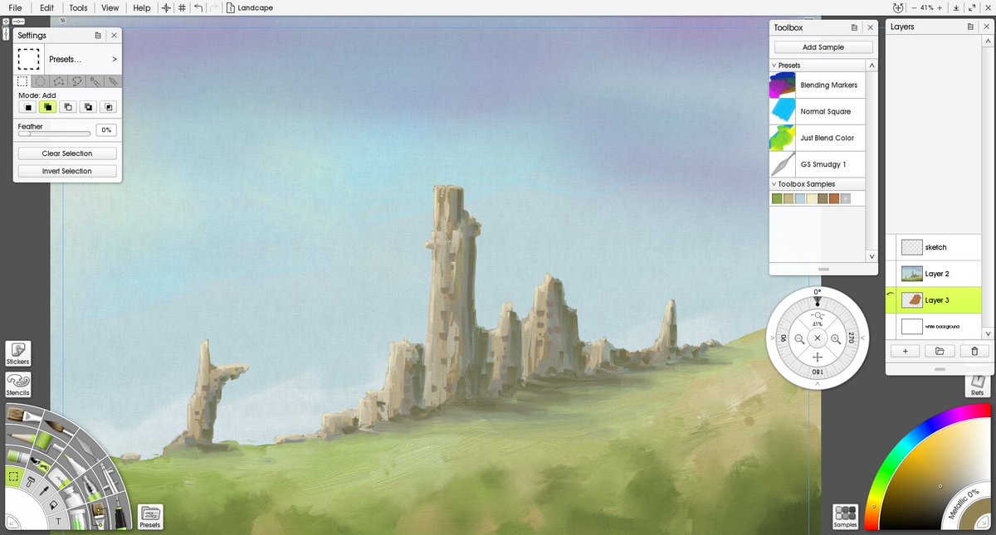Screen dimensions: 996x535
Task: Adjust the Feather slider
Action: pyautogui.click(x=55, y=133)
